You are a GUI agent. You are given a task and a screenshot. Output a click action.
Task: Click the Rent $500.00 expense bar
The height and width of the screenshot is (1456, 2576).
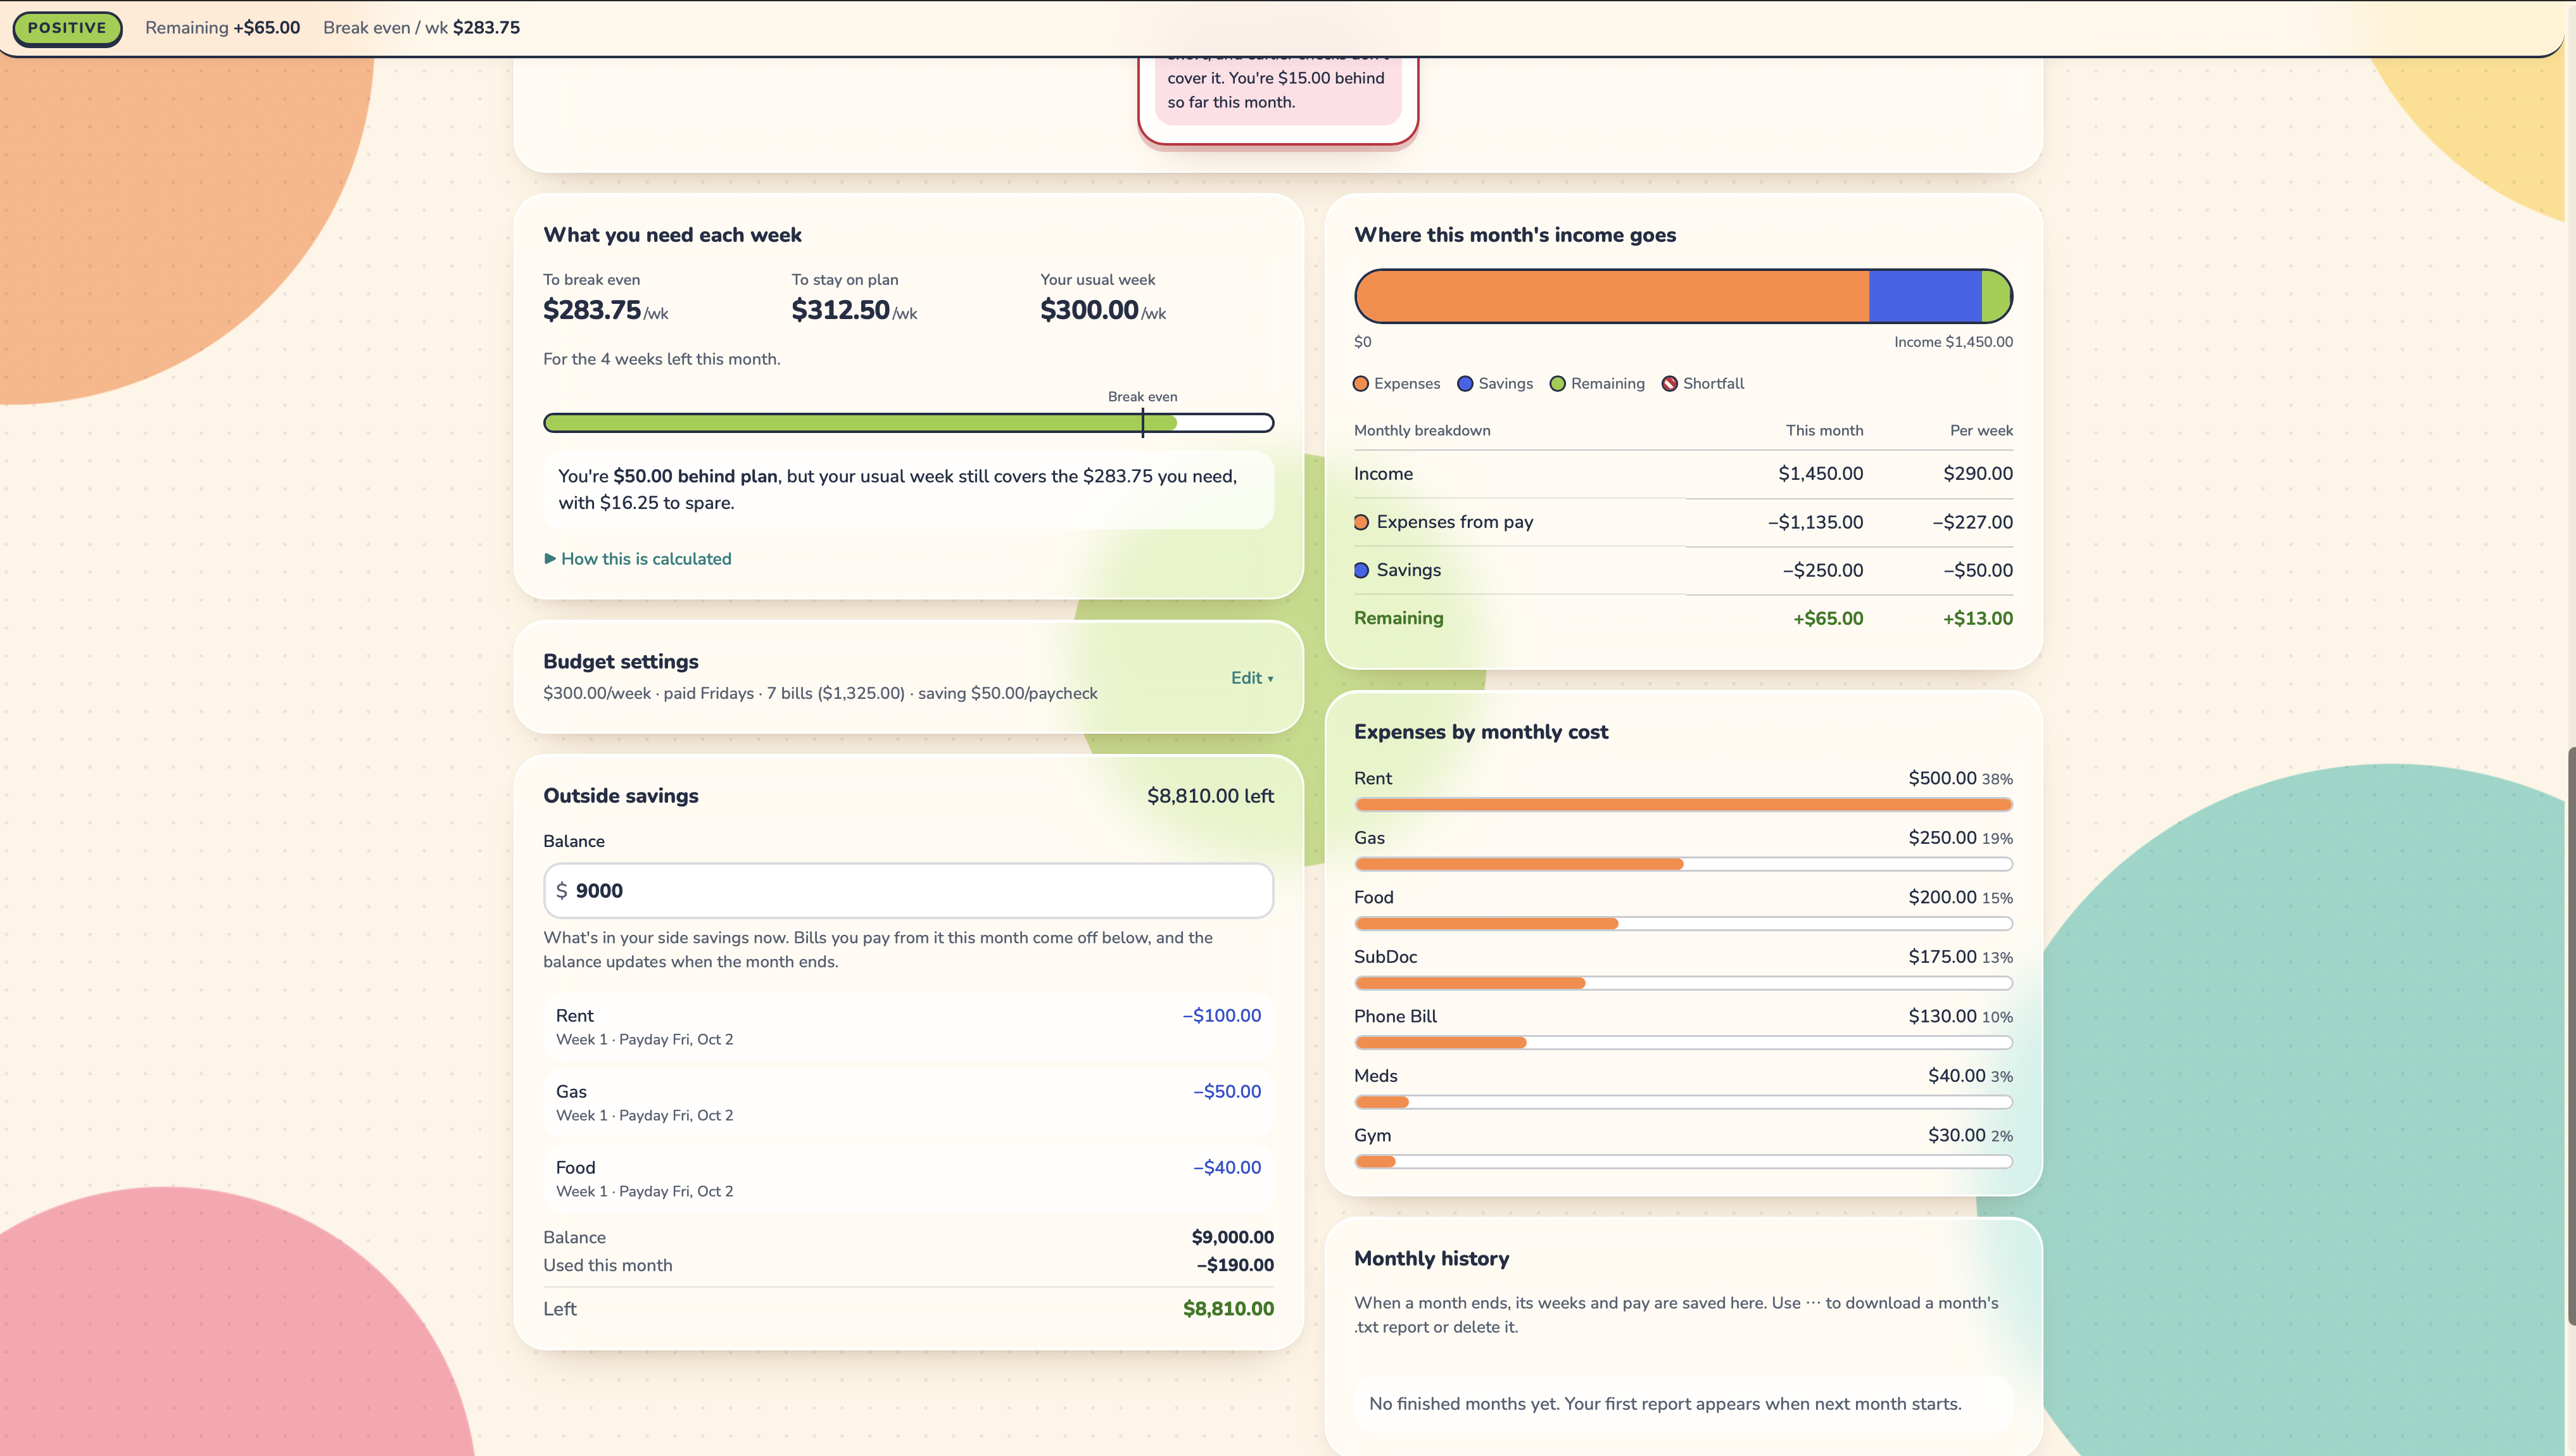(x=1683, y=804)
